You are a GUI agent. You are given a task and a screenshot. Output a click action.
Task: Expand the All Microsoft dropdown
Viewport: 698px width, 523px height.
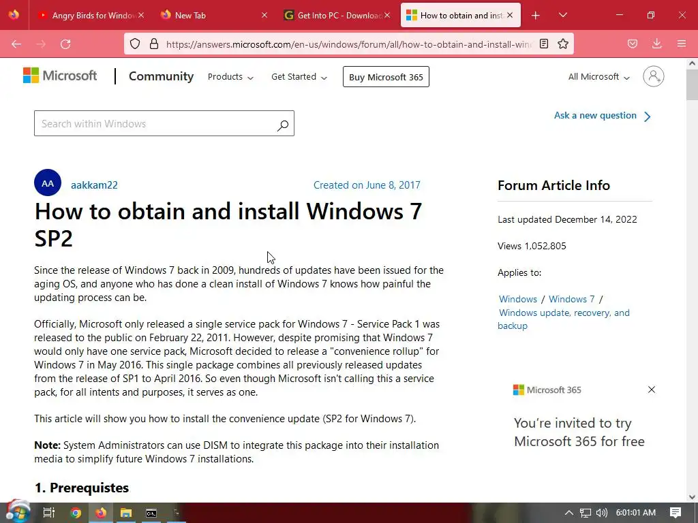pyautogui.click(x=598, y=76)
